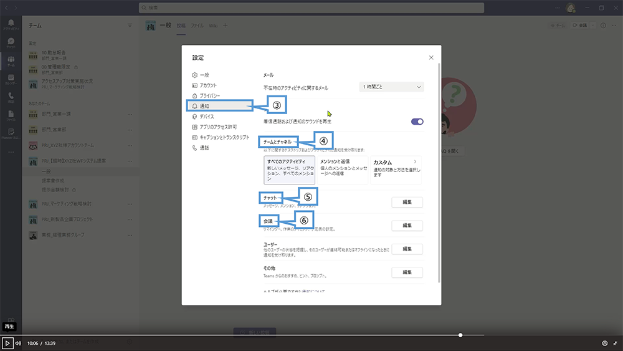Open the profile avatar in title bar

click(571, 7)
